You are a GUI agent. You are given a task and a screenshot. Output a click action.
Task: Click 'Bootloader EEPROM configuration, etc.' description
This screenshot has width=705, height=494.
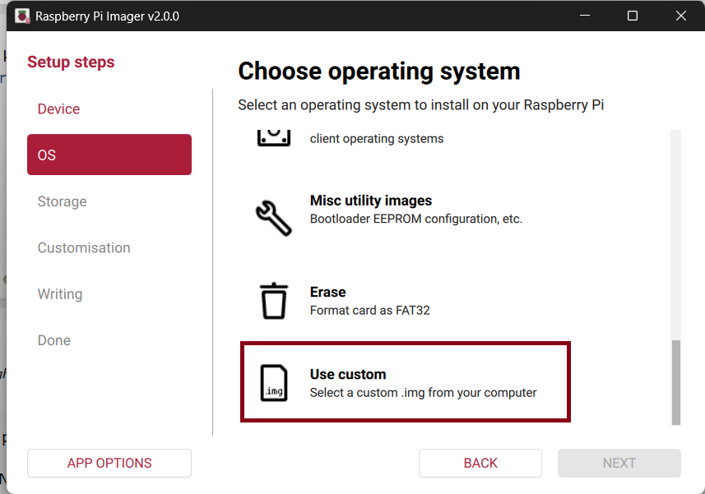[x=416, y=219]
